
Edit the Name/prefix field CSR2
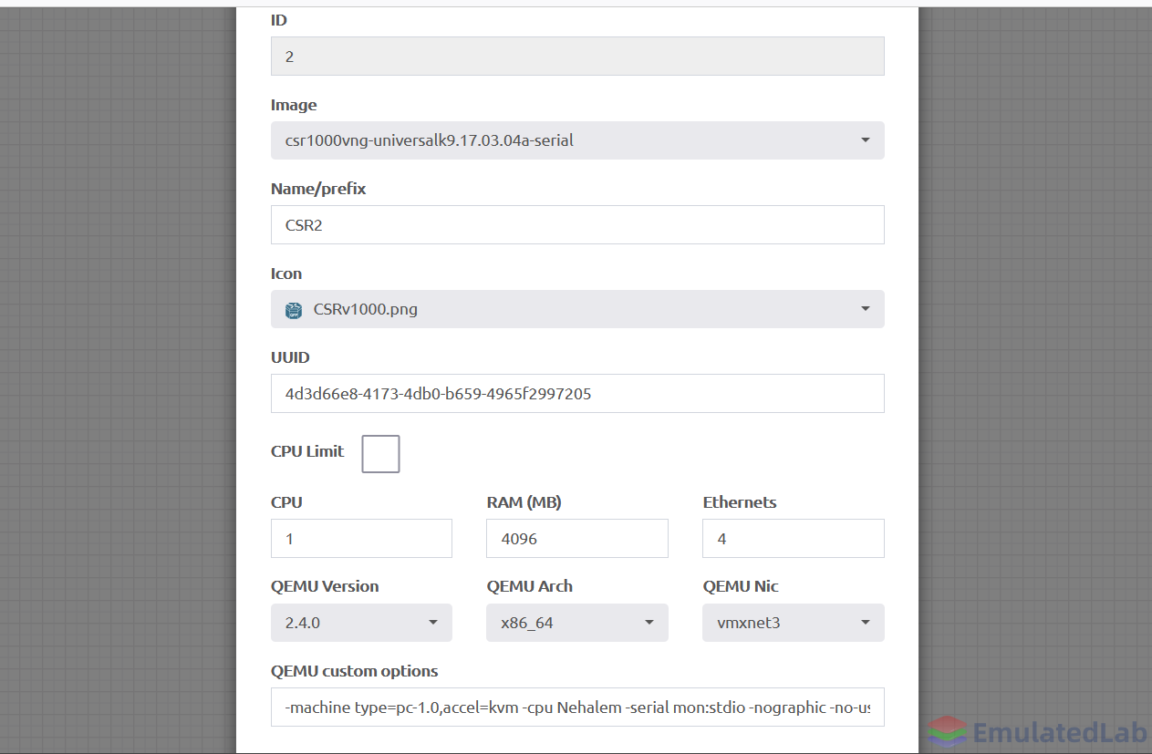click(577, 224)
